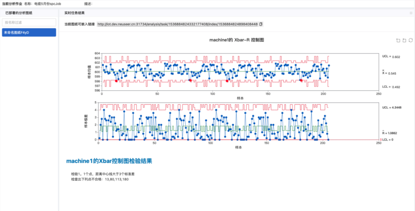Screen dimensions: 415x211
Task: Copy the embeddable chart link icon
Action: click(261, 24)
